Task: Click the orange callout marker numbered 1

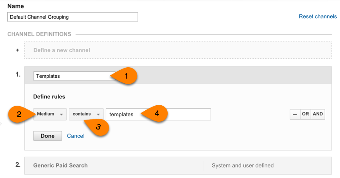Action: pyautogui.click(x=125, y=76)
